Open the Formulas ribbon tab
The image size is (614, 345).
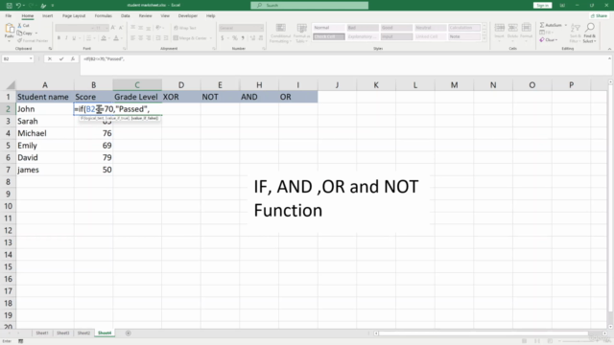coord(103,15)
